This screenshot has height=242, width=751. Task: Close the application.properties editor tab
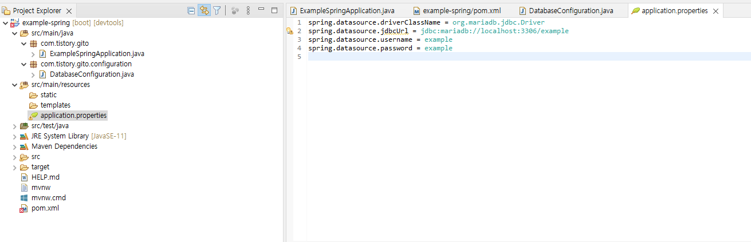pos(715,11)
